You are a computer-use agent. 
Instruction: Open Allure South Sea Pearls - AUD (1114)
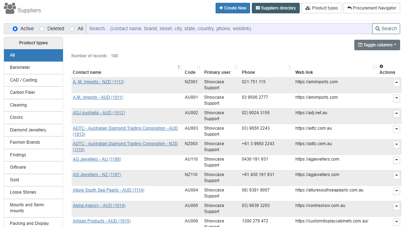coord(108,190)
